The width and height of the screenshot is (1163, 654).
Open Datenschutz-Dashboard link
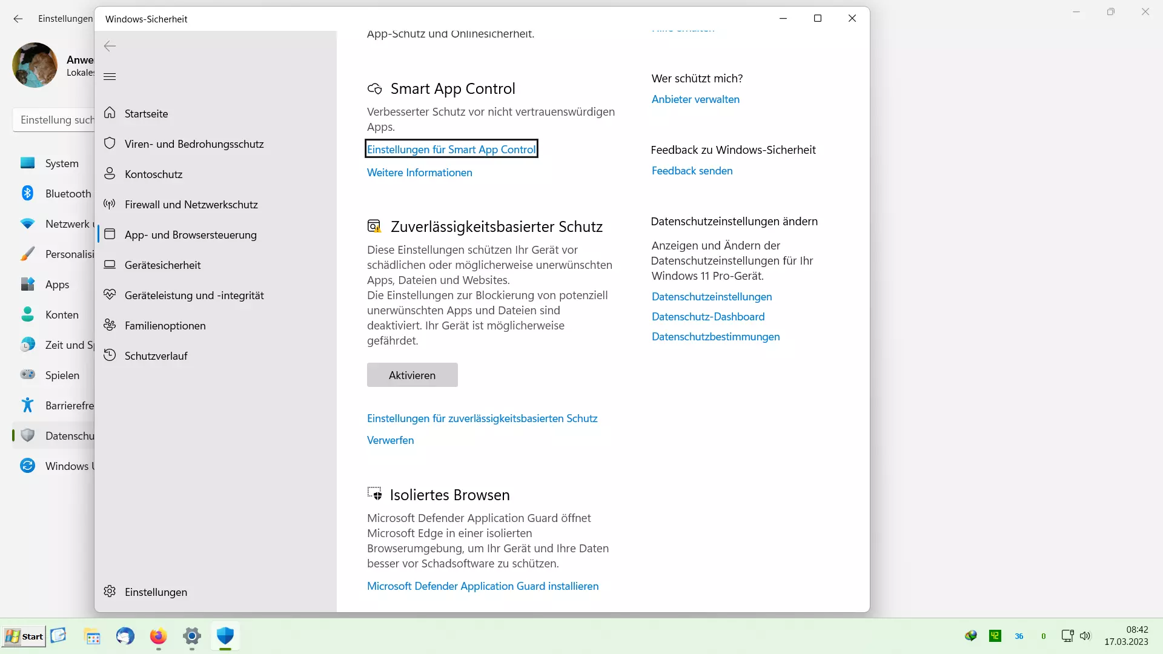(708, 317)
